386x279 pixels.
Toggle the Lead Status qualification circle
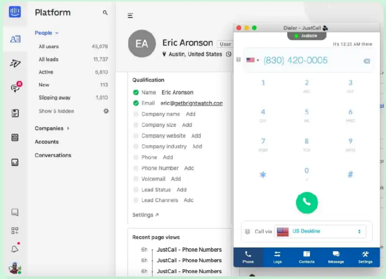[135, 190]
